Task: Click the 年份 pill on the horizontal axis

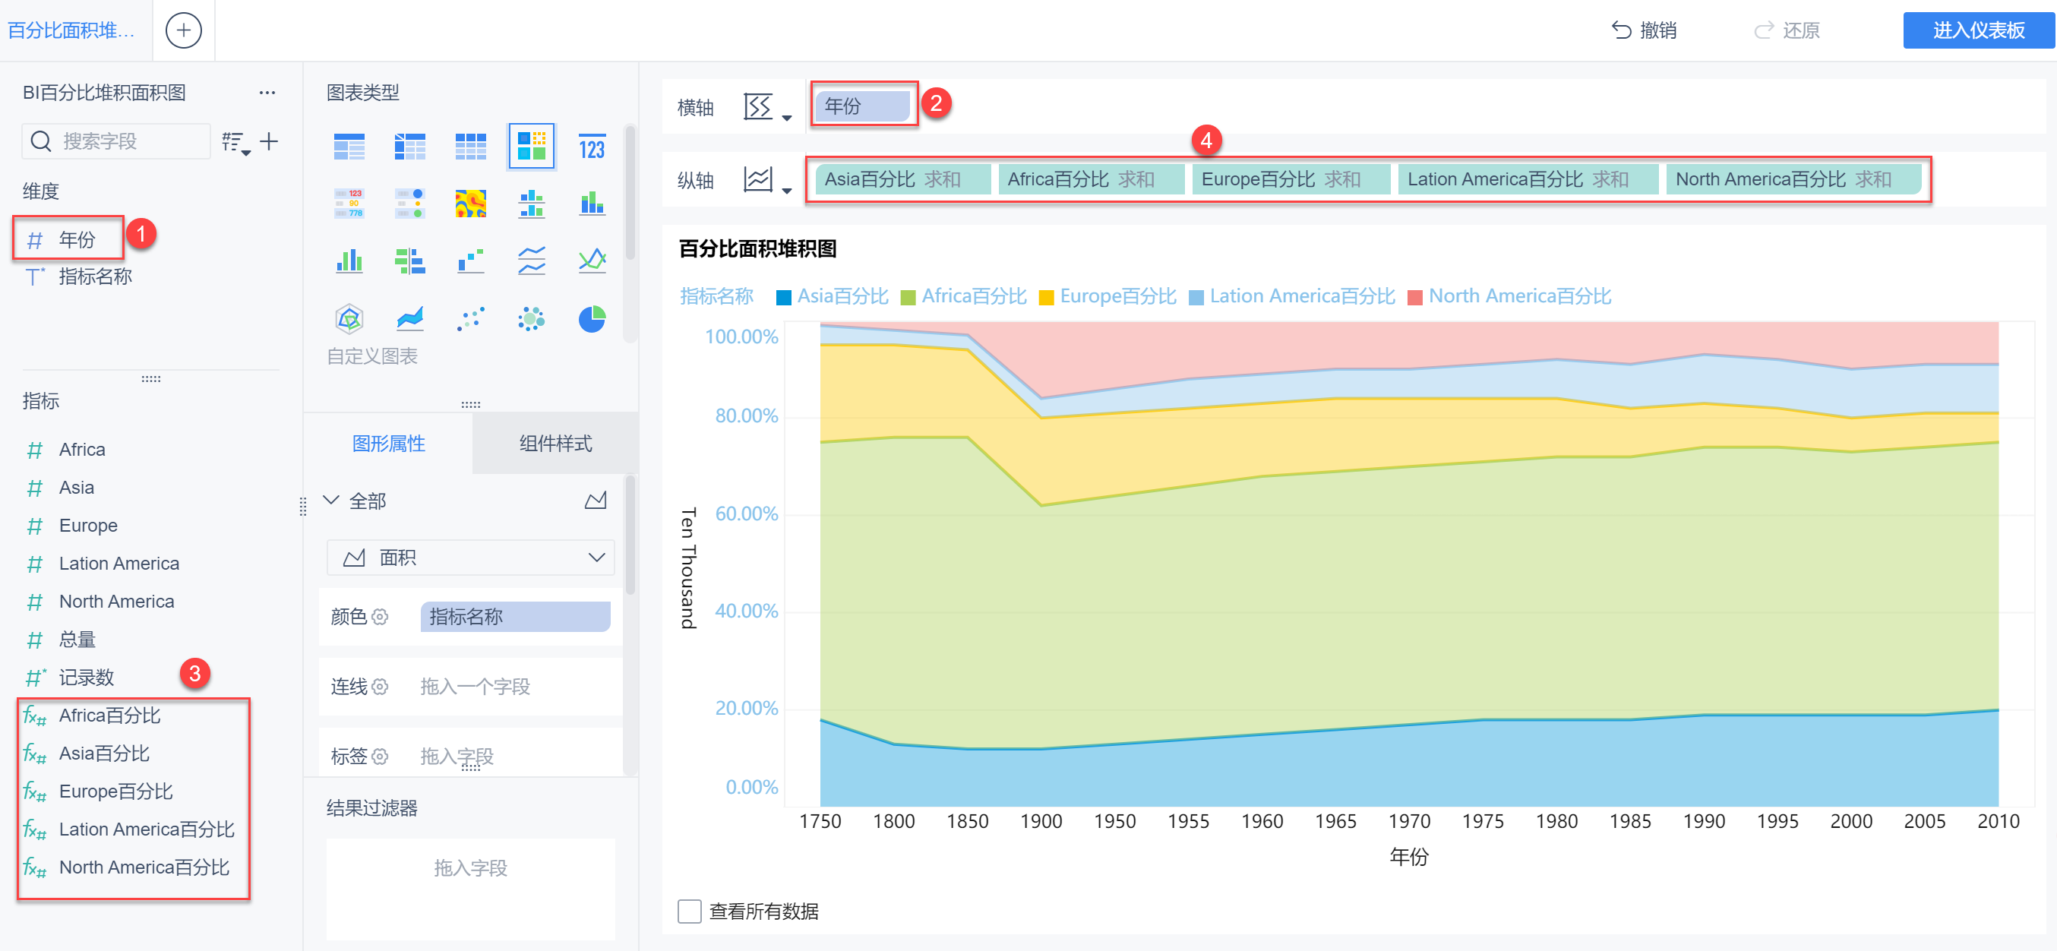Action: pyautogui.click(x=862, y=106)
